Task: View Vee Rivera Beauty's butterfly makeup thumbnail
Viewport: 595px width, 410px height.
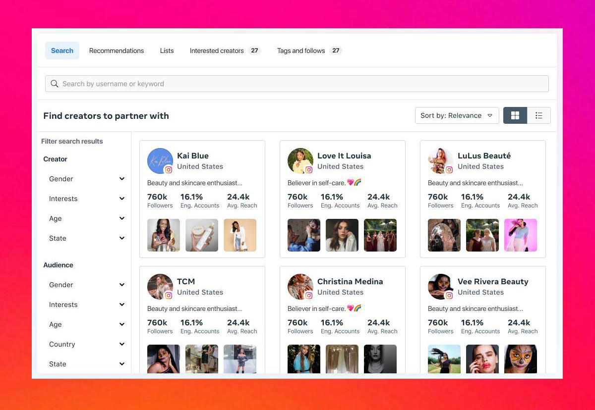Action: 521,359
